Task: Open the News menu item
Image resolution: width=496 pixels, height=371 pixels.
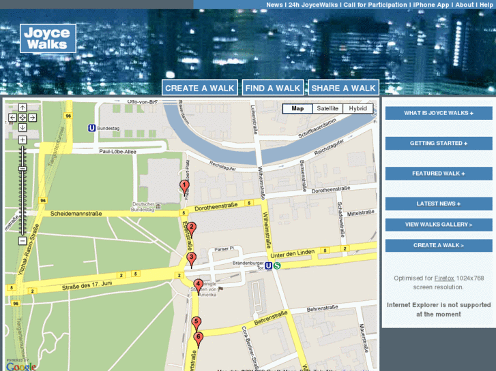Action: click(274, 5)
